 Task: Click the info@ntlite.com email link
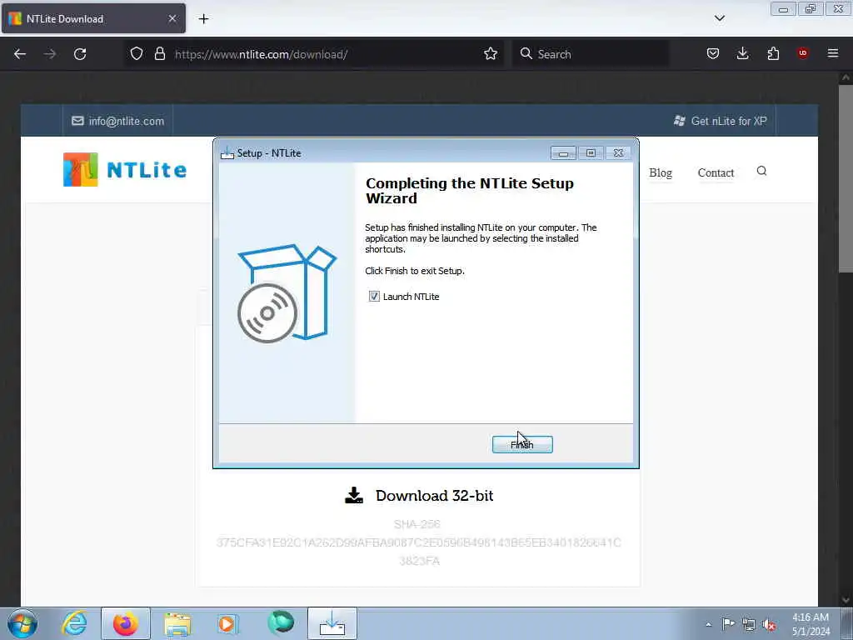118,121
